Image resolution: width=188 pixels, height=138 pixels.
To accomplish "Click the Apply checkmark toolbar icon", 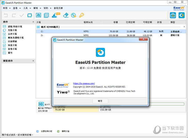I will [22, 15].
